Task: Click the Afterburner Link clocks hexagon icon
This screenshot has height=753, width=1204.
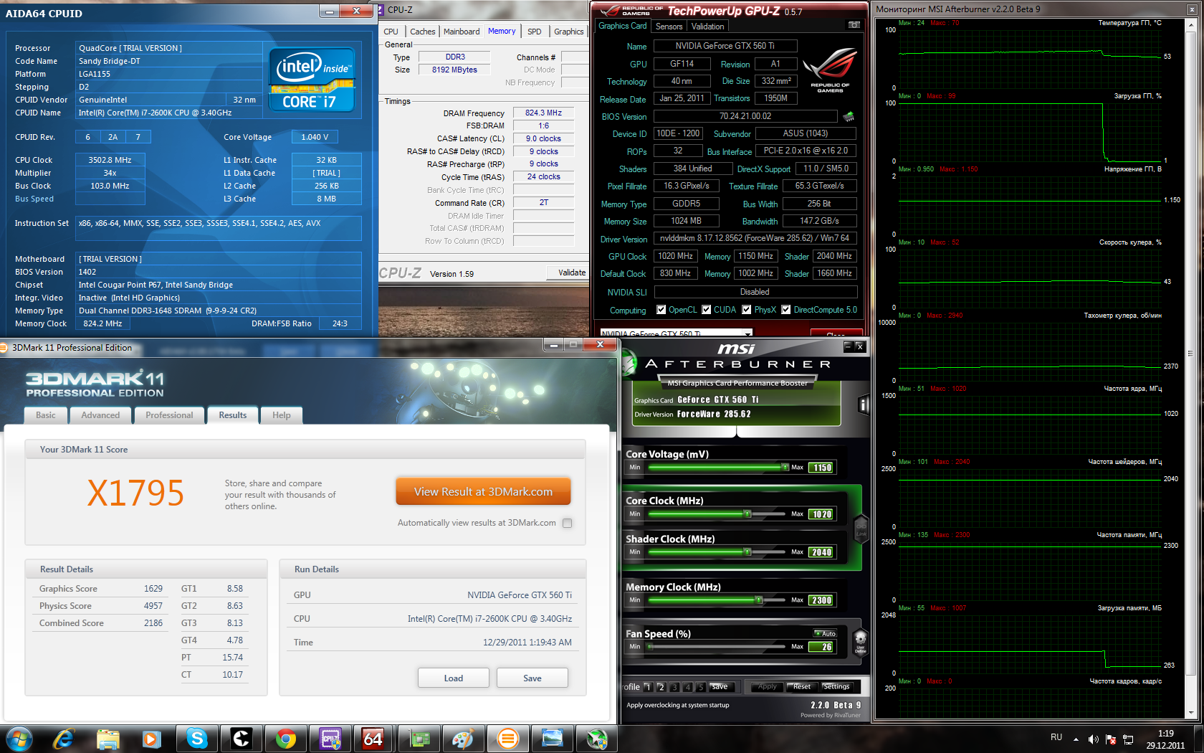Action: pyautogui.click(x=861, y=529)
